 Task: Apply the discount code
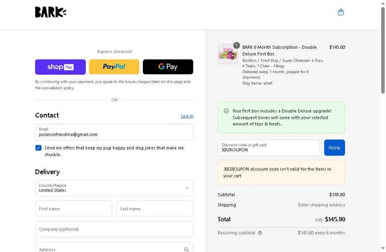334,148
